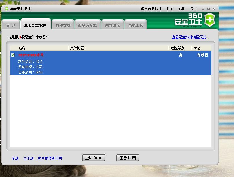Click the 软件类别：木马 detail line
This screenshot has width=234, height=177.
click(x=30, y=62)
